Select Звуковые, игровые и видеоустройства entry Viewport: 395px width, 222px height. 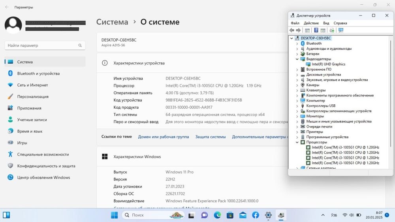pos(337,80)
